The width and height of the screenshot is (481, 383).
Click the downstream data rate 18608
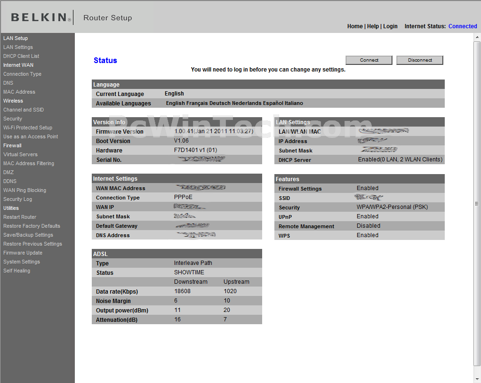(182, 291)
